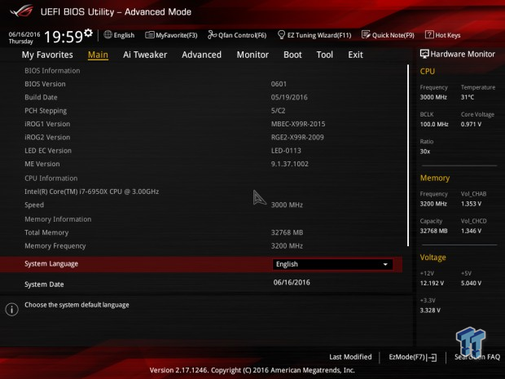Go to Monitor tab
This screenshot has width=505, height=379.
pos(253,55)
